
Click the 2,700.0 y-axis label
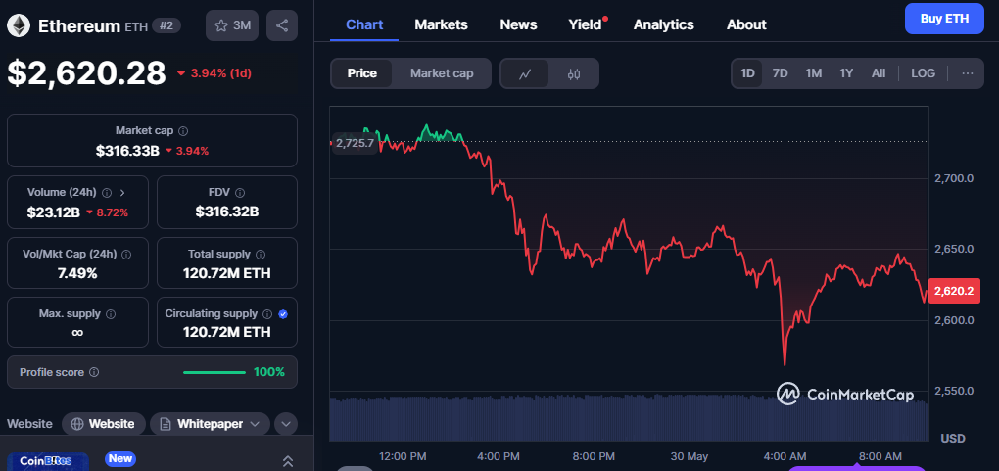click(x=952, y=178)
